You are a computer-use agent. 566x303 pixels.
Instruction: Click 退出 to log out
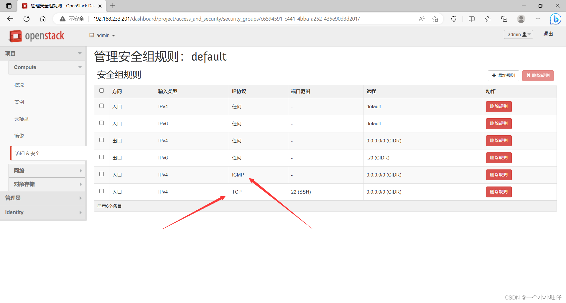pyautogui.click(x=548, y=34)
